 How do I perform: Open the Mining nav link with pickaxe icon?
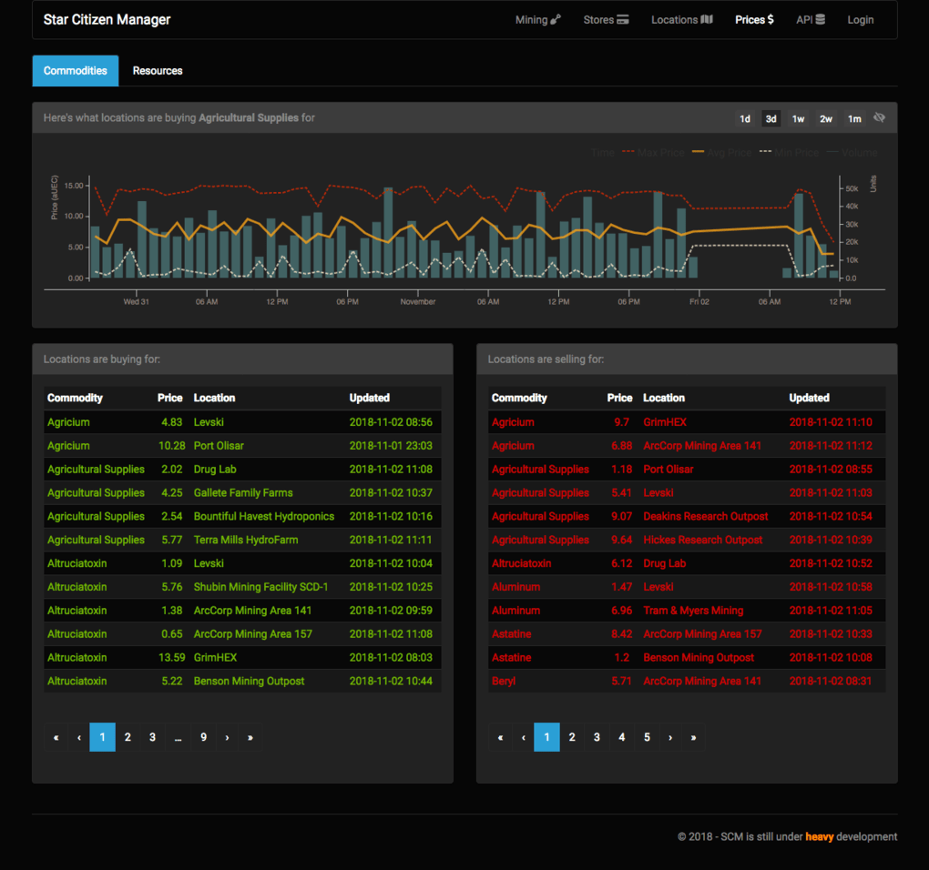pyautogui.click(x=537, y=20)
